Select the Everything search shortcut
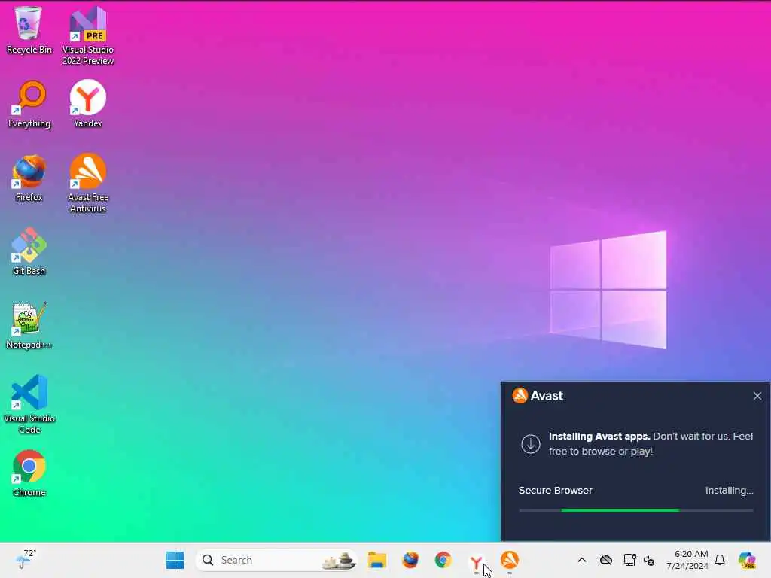 [x=29, y=104]
